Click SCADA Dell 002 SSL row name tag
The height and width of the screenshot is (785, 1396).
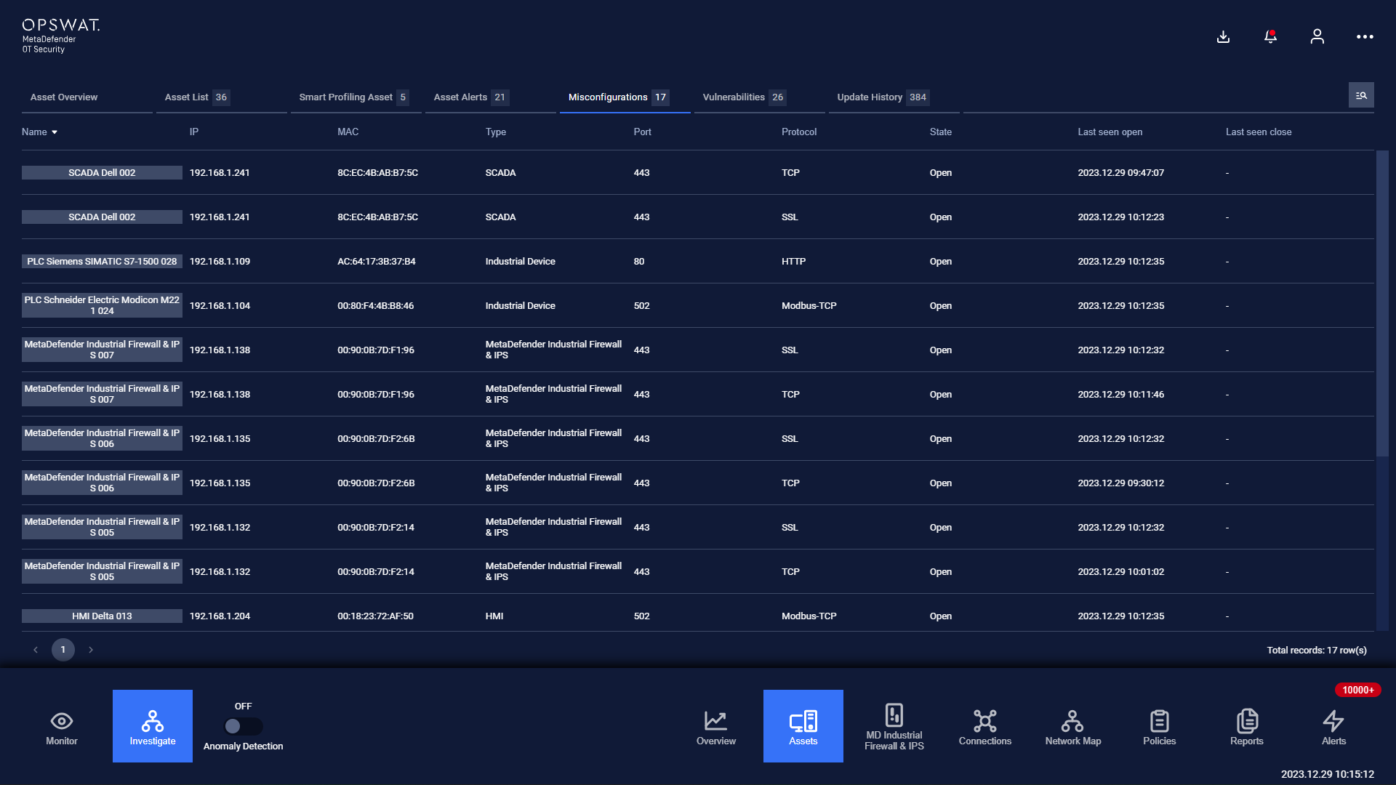click(x=102, y=217)
